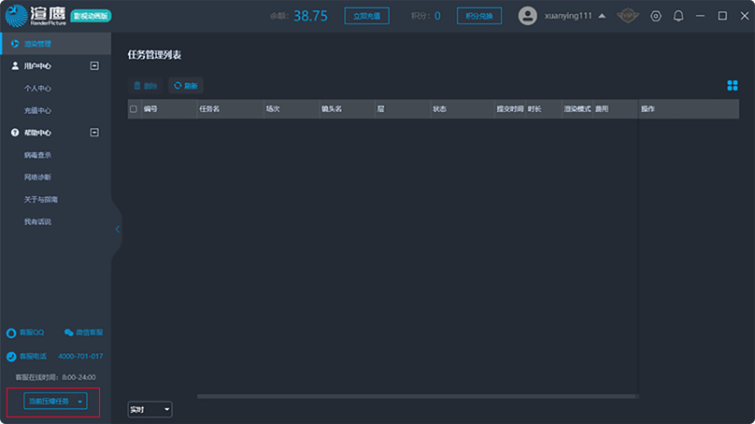Collapse the 用户中心 section
The width and height of the screenshot is (755, 424).
94,66
